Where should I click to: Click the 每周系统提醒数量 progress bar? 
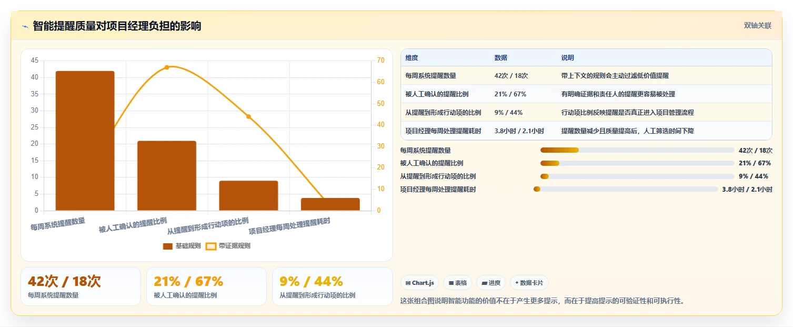tap(637, 150)
